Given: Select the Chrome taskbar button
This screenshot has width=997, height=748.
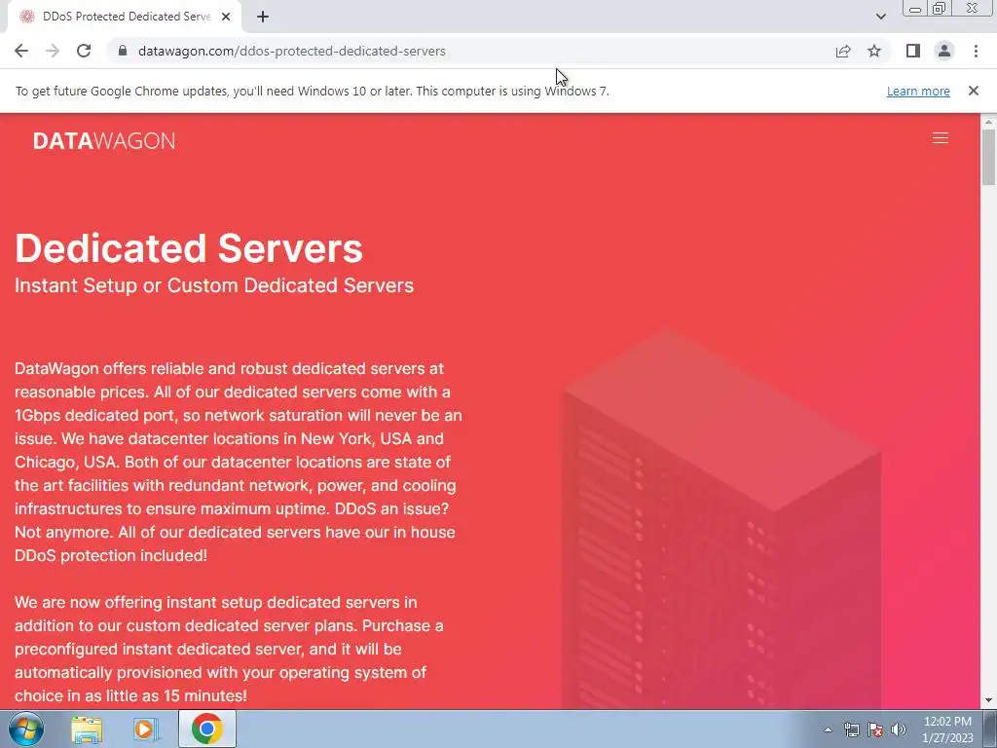Looking at the screenshot, I should 206,729.
